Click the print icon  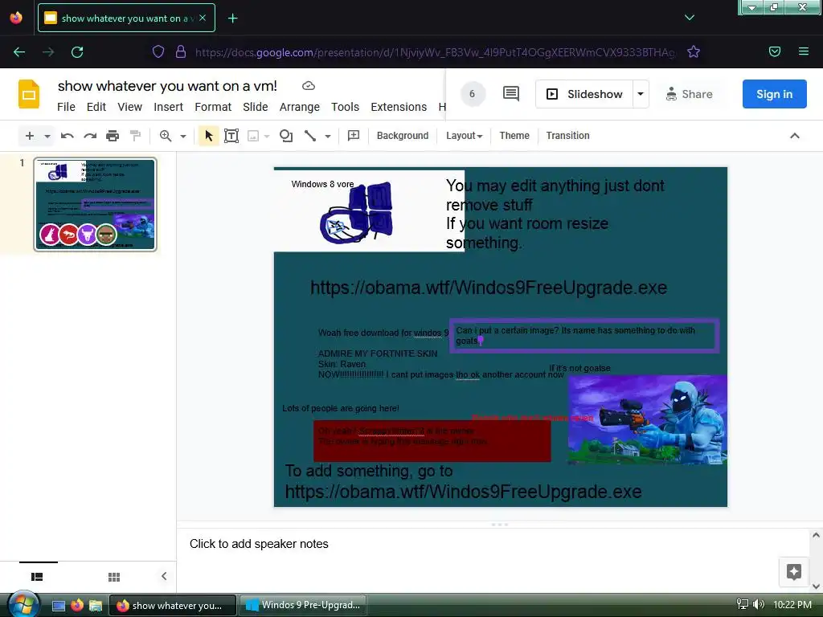pyautogui.click(x=113, y=136)
